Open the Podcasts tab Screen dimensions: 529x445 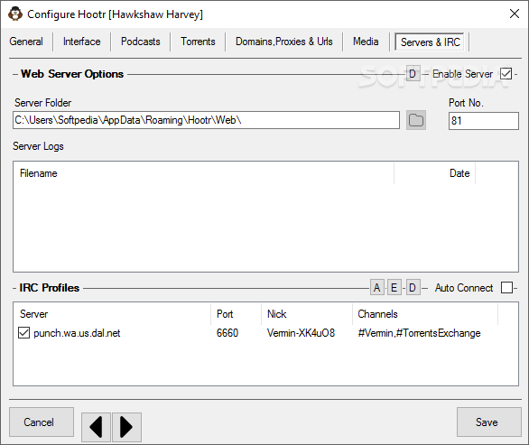140,42
